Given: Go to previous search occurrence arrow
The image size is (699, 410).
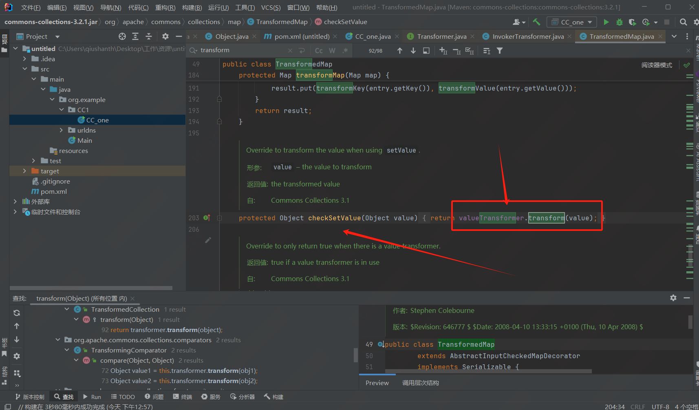Looking at the screenshot, I should tap(400, 51).
